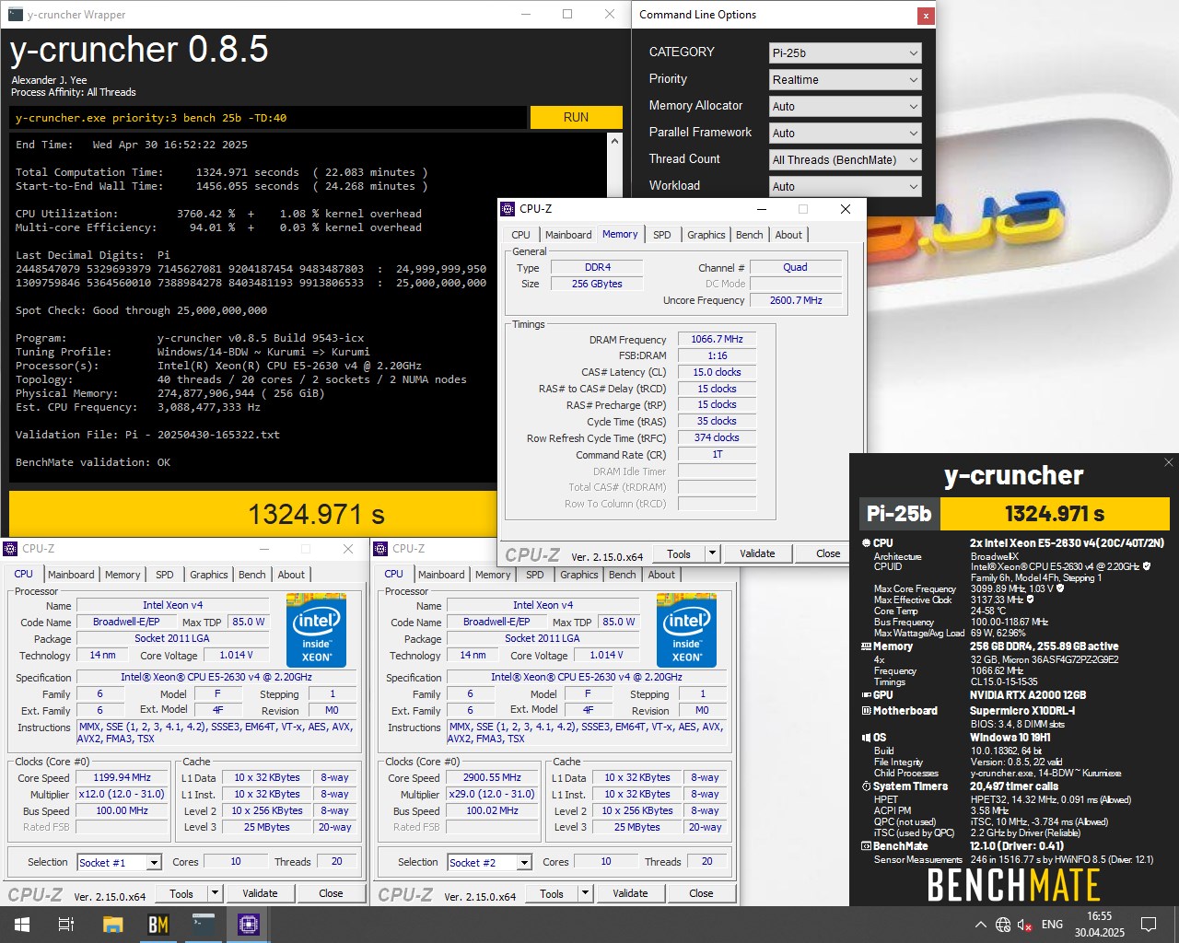Open Mainboard tab in Socket #2 CPU-Z window
Image resolution: width=1179 pixels, height=943 pixels.
[441, 575]
